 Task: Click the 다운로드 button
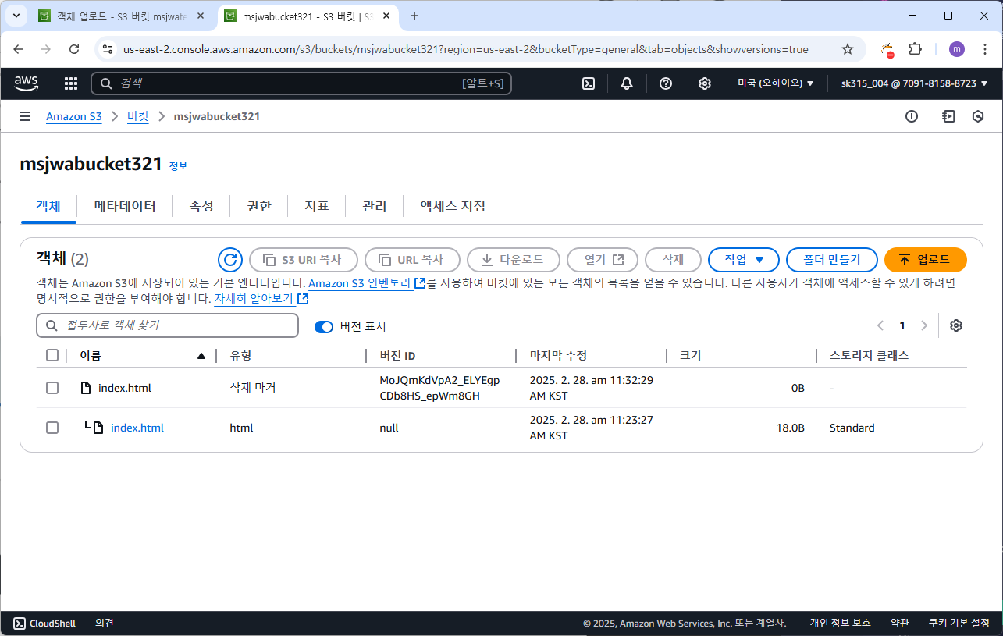tap(513, 260)
